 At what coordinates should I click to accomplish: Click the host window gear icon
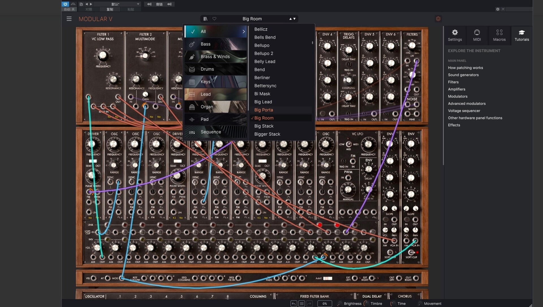497,9
